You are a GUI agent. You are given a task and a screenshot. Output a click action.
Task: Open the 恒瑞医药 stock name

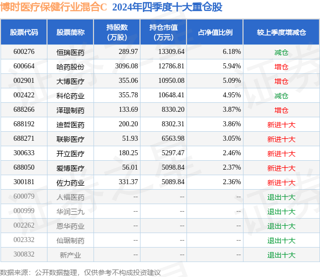click(70, 52)
